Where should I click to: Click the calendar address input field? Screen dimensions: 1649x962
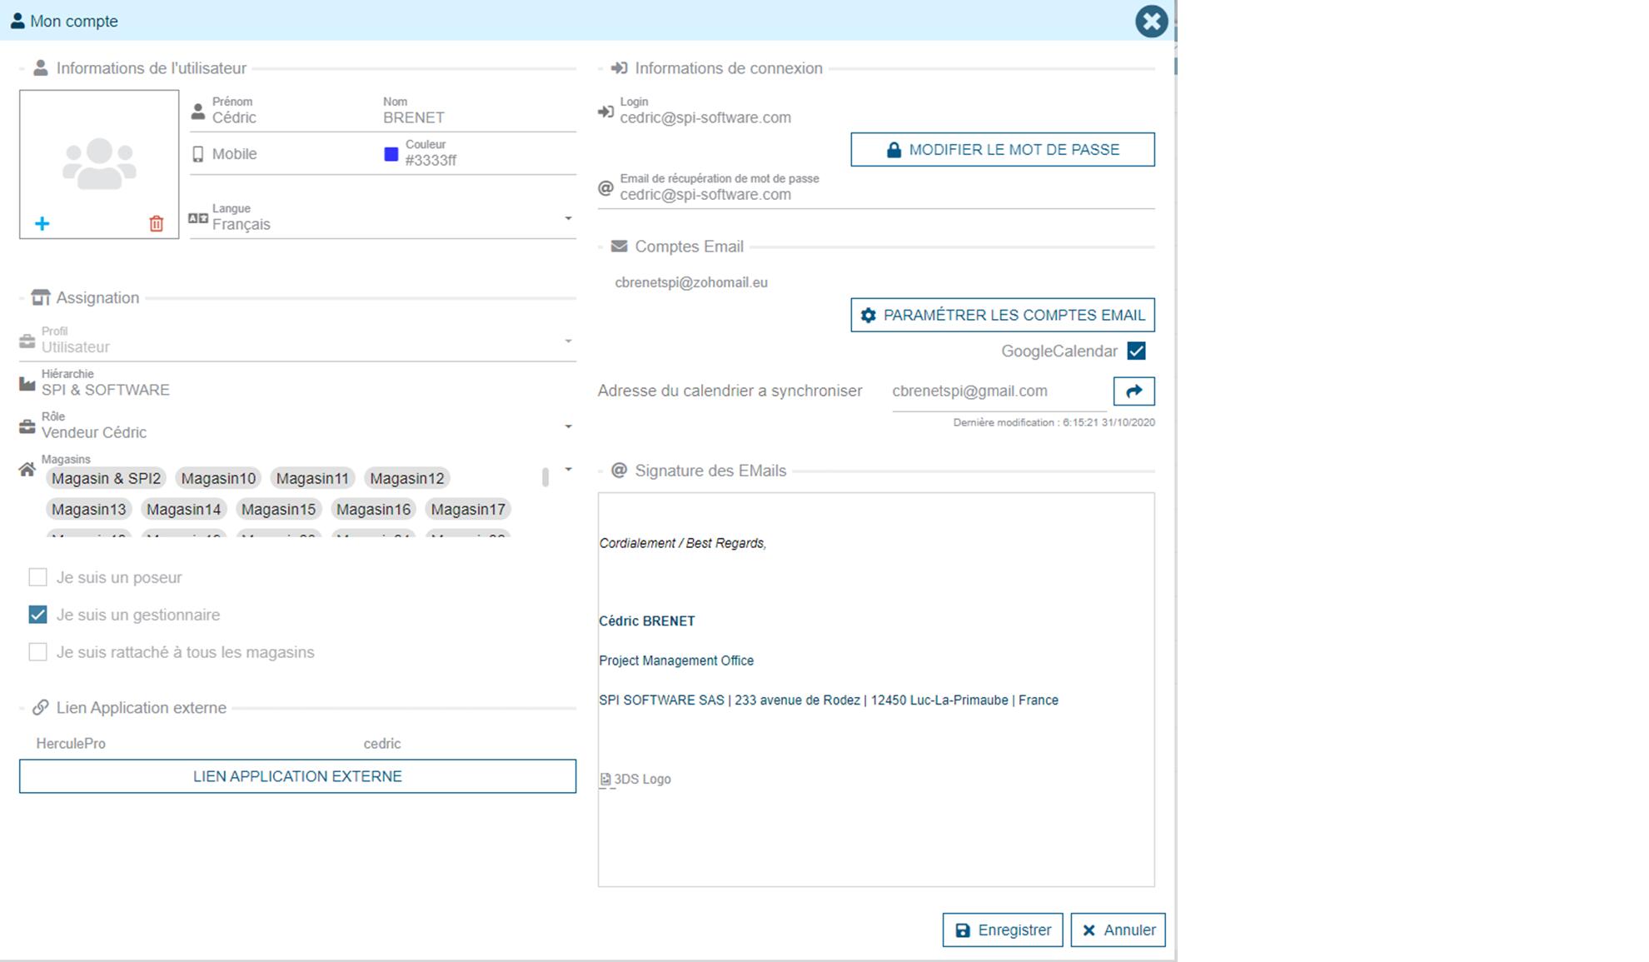tap(998, 391)
